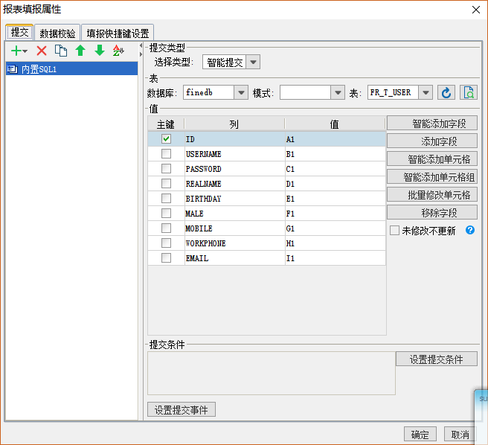488x445 pixels.
Task: Check primary key for BIRTHDAY row
Action: click(166, 199)
